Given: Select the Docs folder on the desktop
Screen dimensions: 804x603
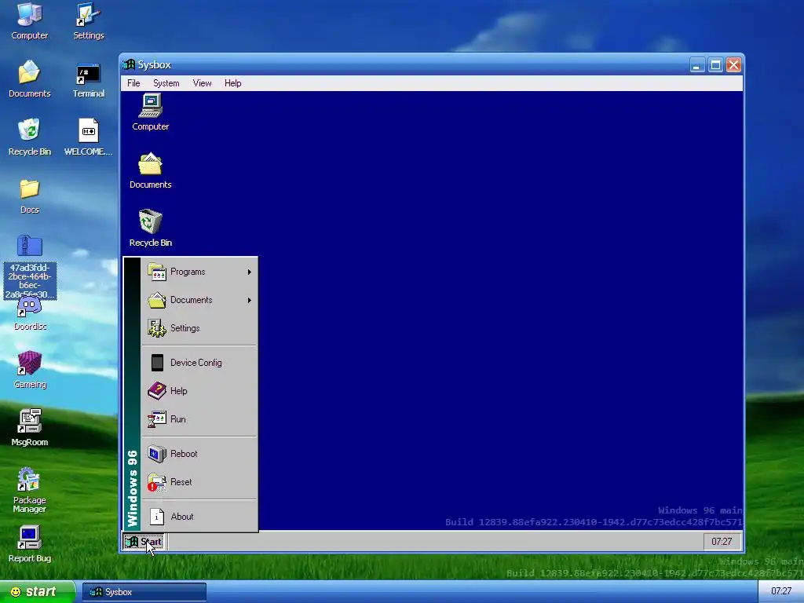Looking at the screenshot, I should coord(29,195).
